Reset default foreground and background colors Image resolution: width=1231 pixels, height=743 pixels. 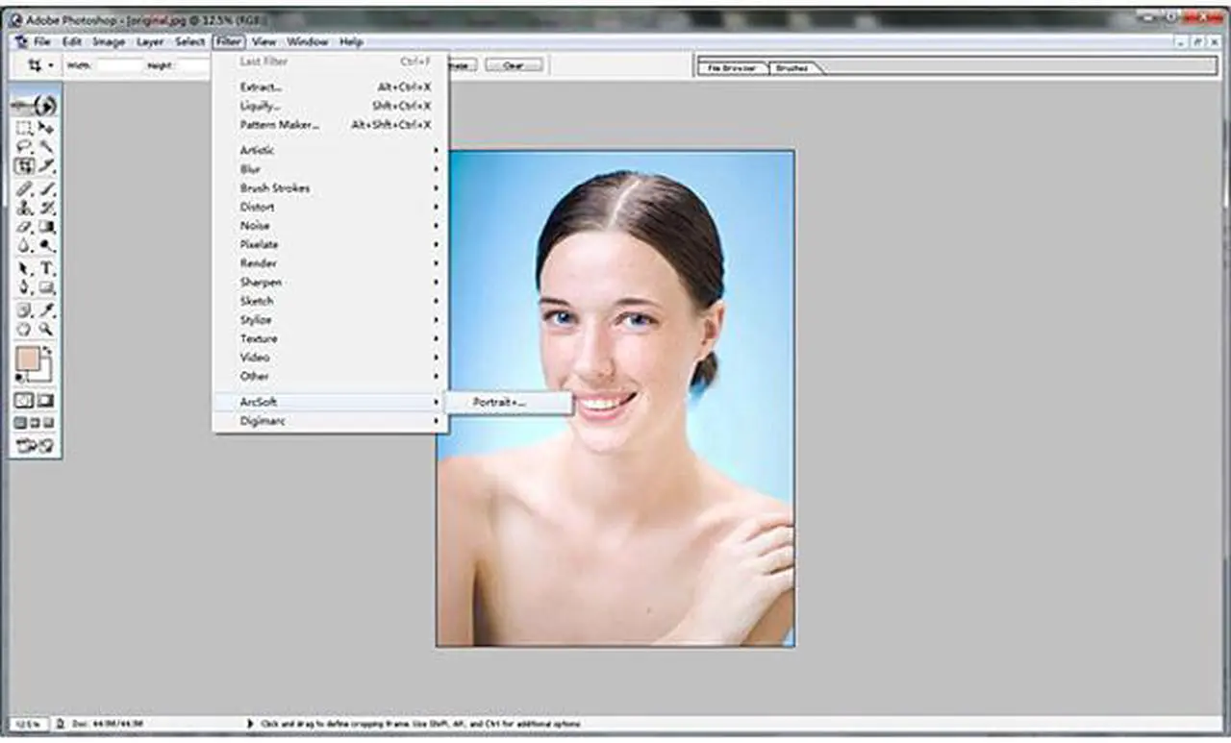coord(20,378)
